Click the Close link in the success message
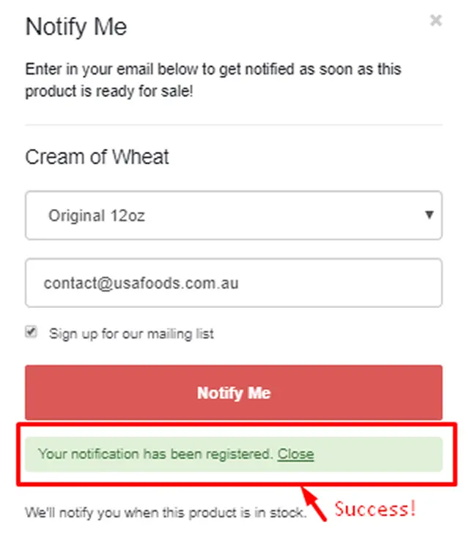 [295, 454]
